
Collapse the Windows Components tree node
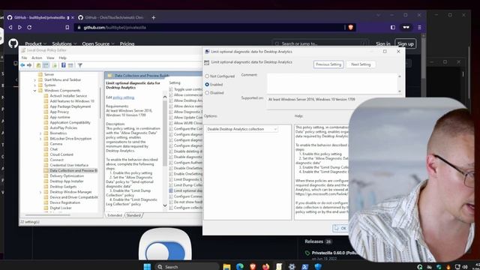[x=35, y=91]
